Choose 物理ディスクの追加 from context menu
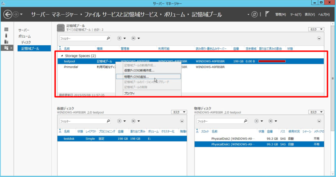The width and height of the screenshot is (336, 177). click(x=136, y=77)
